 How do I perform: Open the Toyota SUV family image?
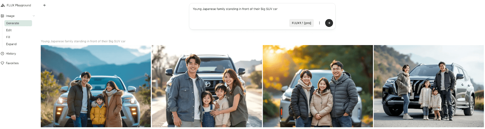[x=207, y=86]
